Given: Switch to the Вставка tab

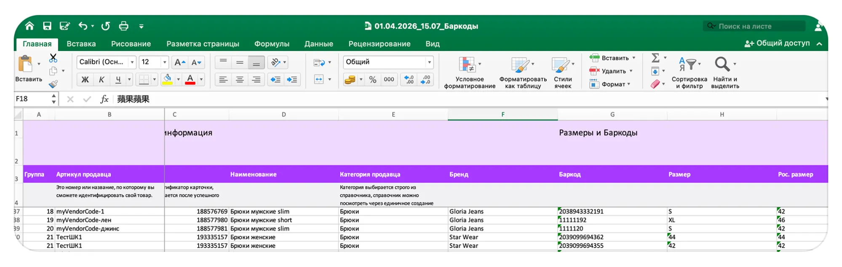Looking at the screenshot, I should coord(81,44).
